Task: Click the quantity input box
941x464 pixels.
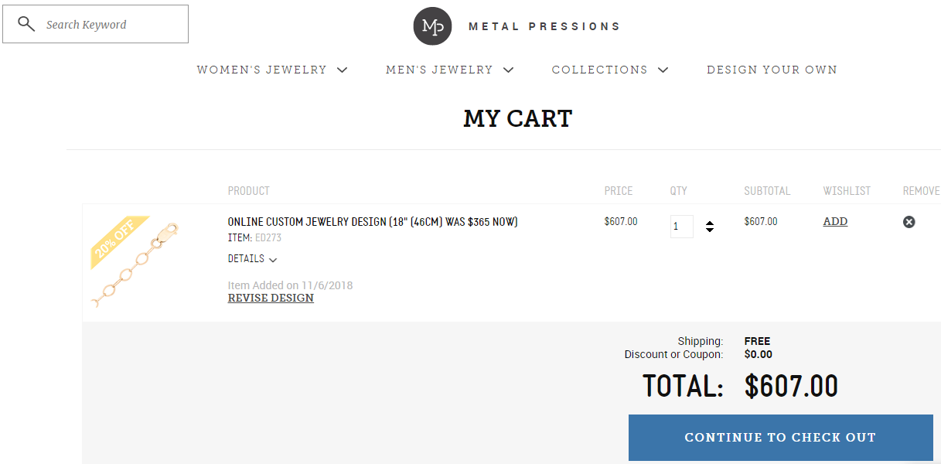Action: pyautogui.click(x=682, y=227)
